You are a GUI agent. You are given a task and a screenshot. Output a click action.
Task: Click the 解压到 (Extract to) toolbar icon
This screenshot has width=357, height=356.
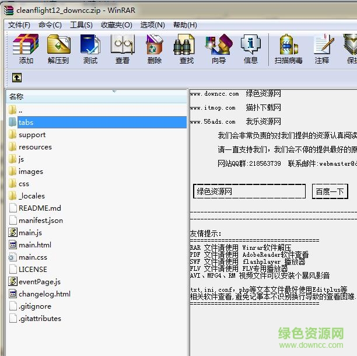58,49
